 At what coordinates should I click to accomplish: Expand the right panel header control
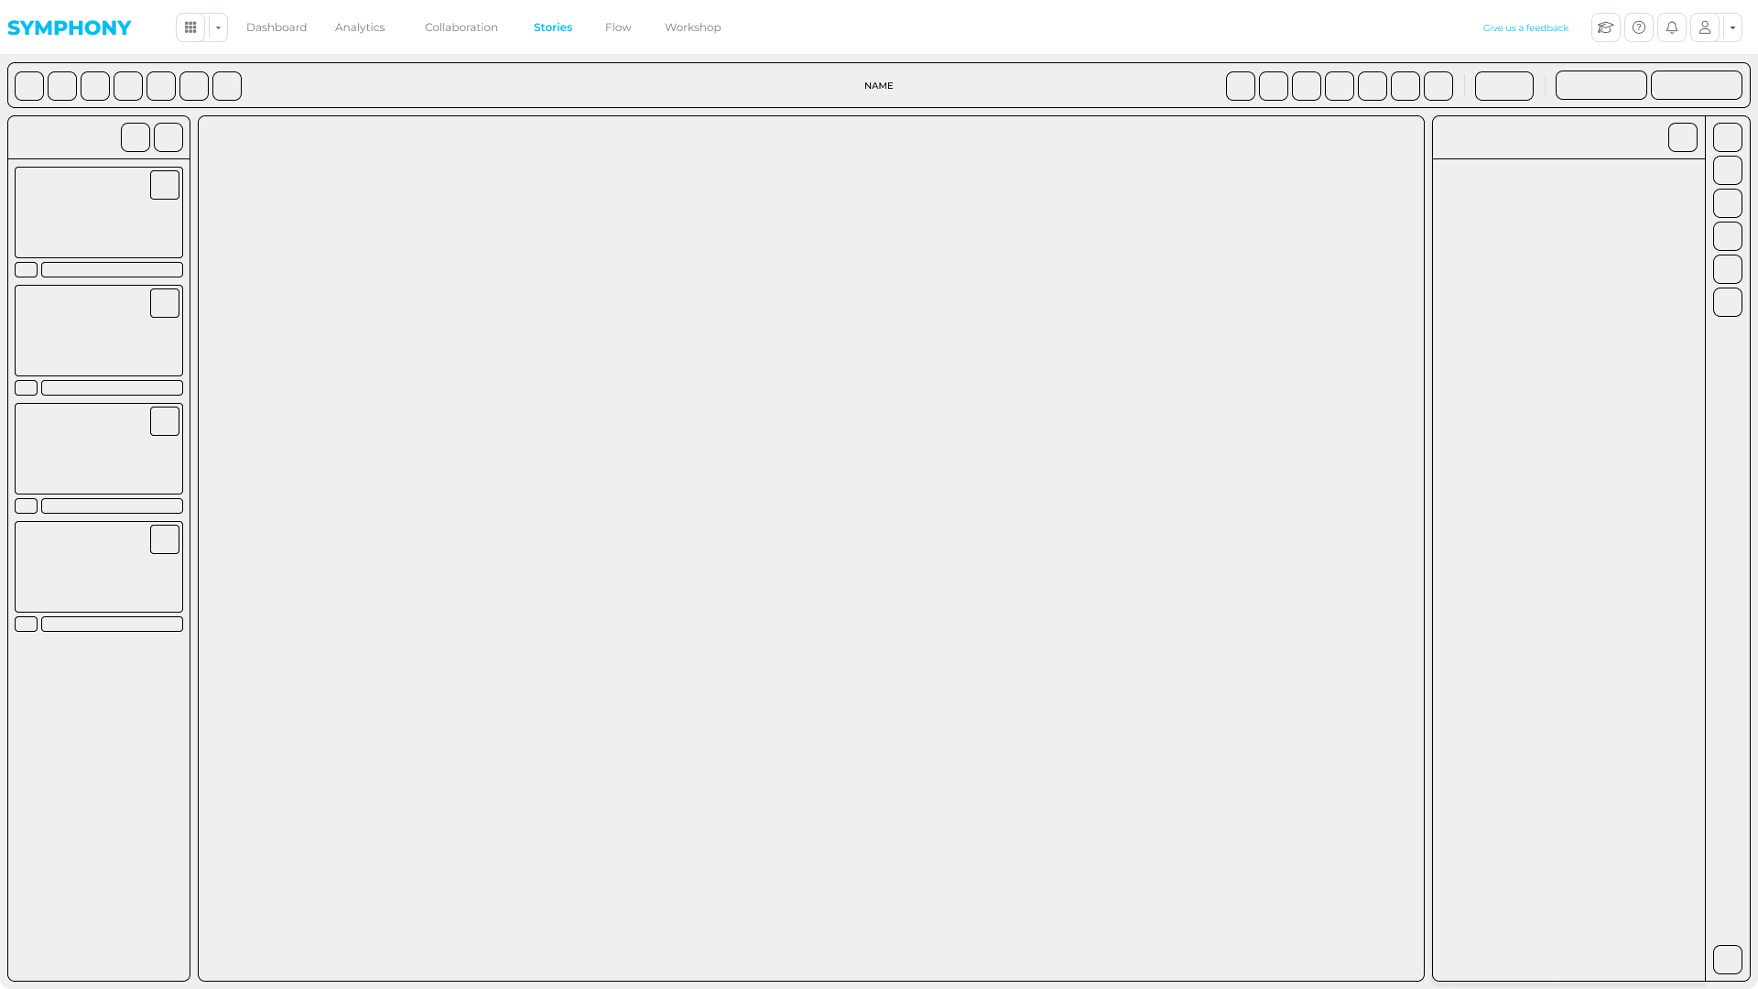[x=1683, y=136]
